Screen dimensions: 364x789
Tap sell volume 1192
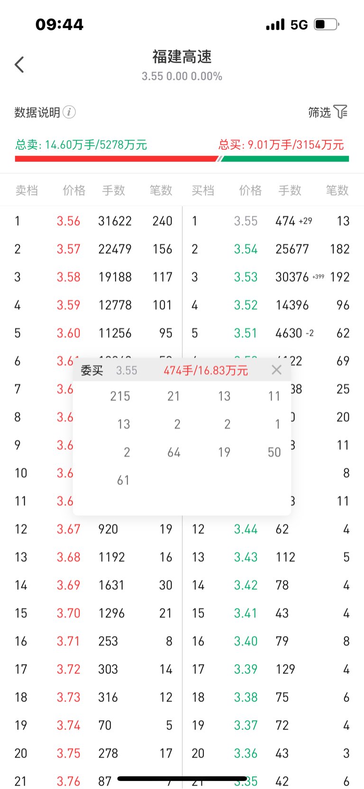pos(112,557)
